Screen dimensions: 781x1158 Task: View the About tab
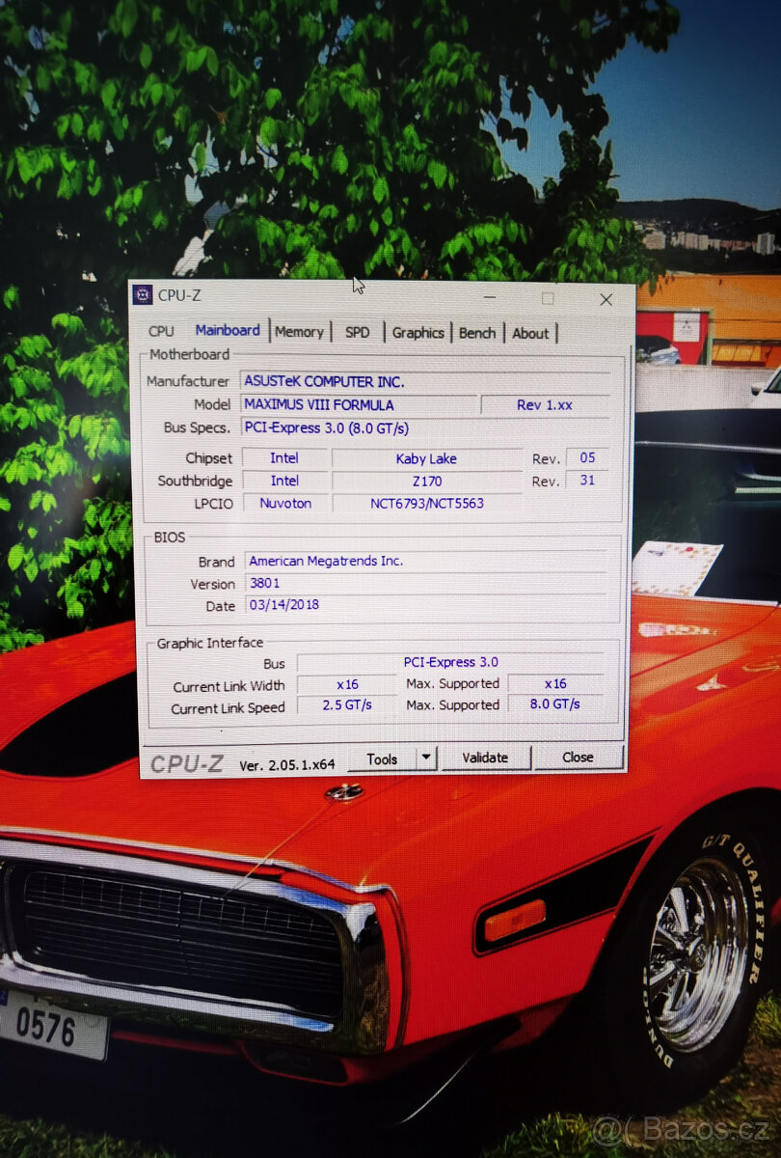pyautogui.click(x=530, y=334)
